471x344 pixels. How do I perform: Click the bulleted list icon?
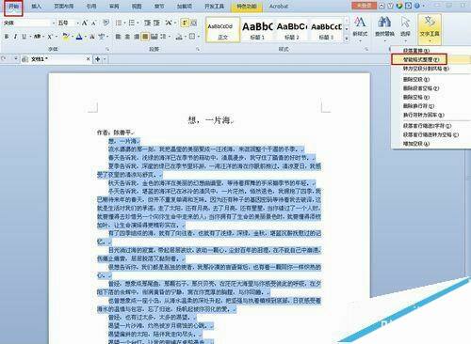point(119,23)
